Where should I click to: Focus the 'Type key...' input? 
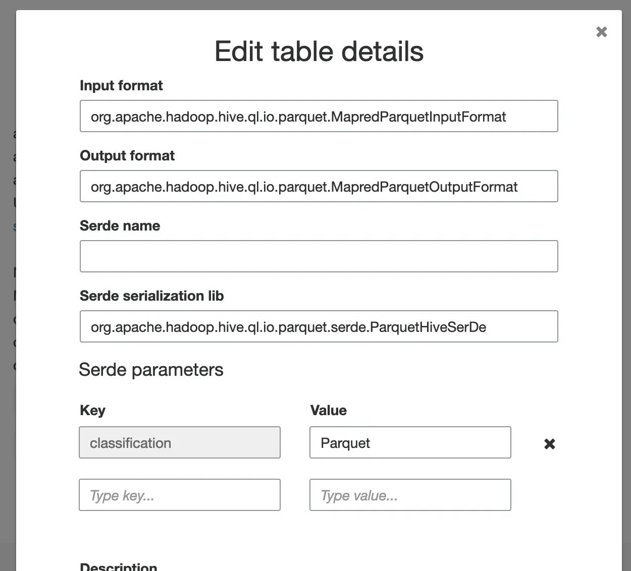179,495
